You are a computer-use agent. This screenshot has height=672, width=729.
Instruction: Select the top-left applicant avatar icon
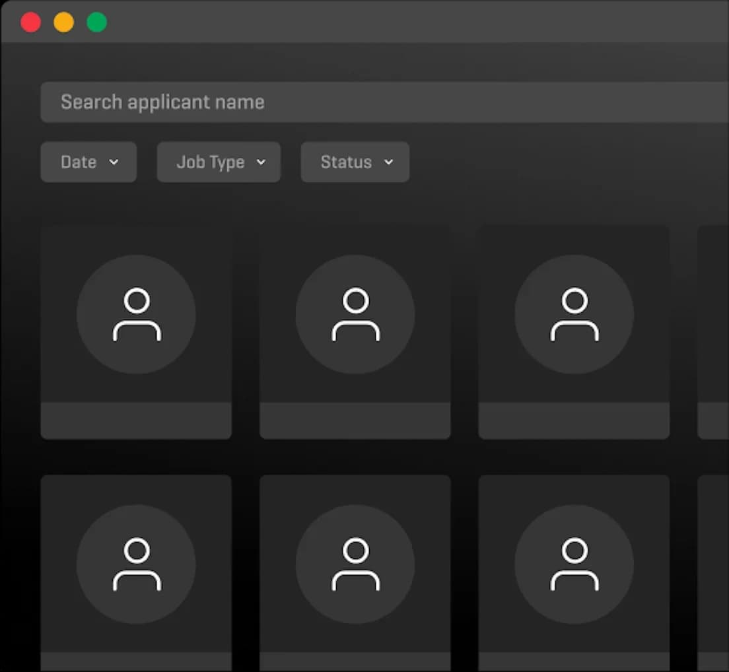(x=136, y=314)
